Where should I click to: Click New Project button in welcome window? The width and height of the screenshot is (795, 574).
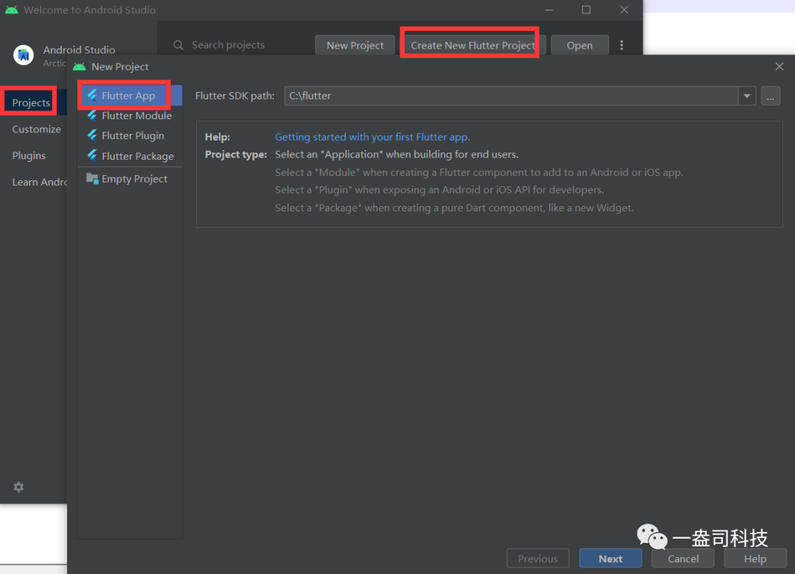click(x=355, y=45)
